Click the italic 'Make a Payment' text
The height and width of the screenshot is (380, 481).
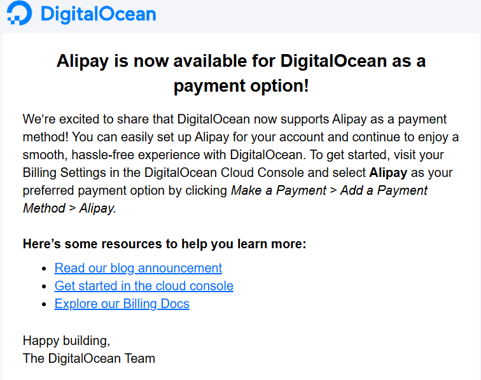(279, 190)
